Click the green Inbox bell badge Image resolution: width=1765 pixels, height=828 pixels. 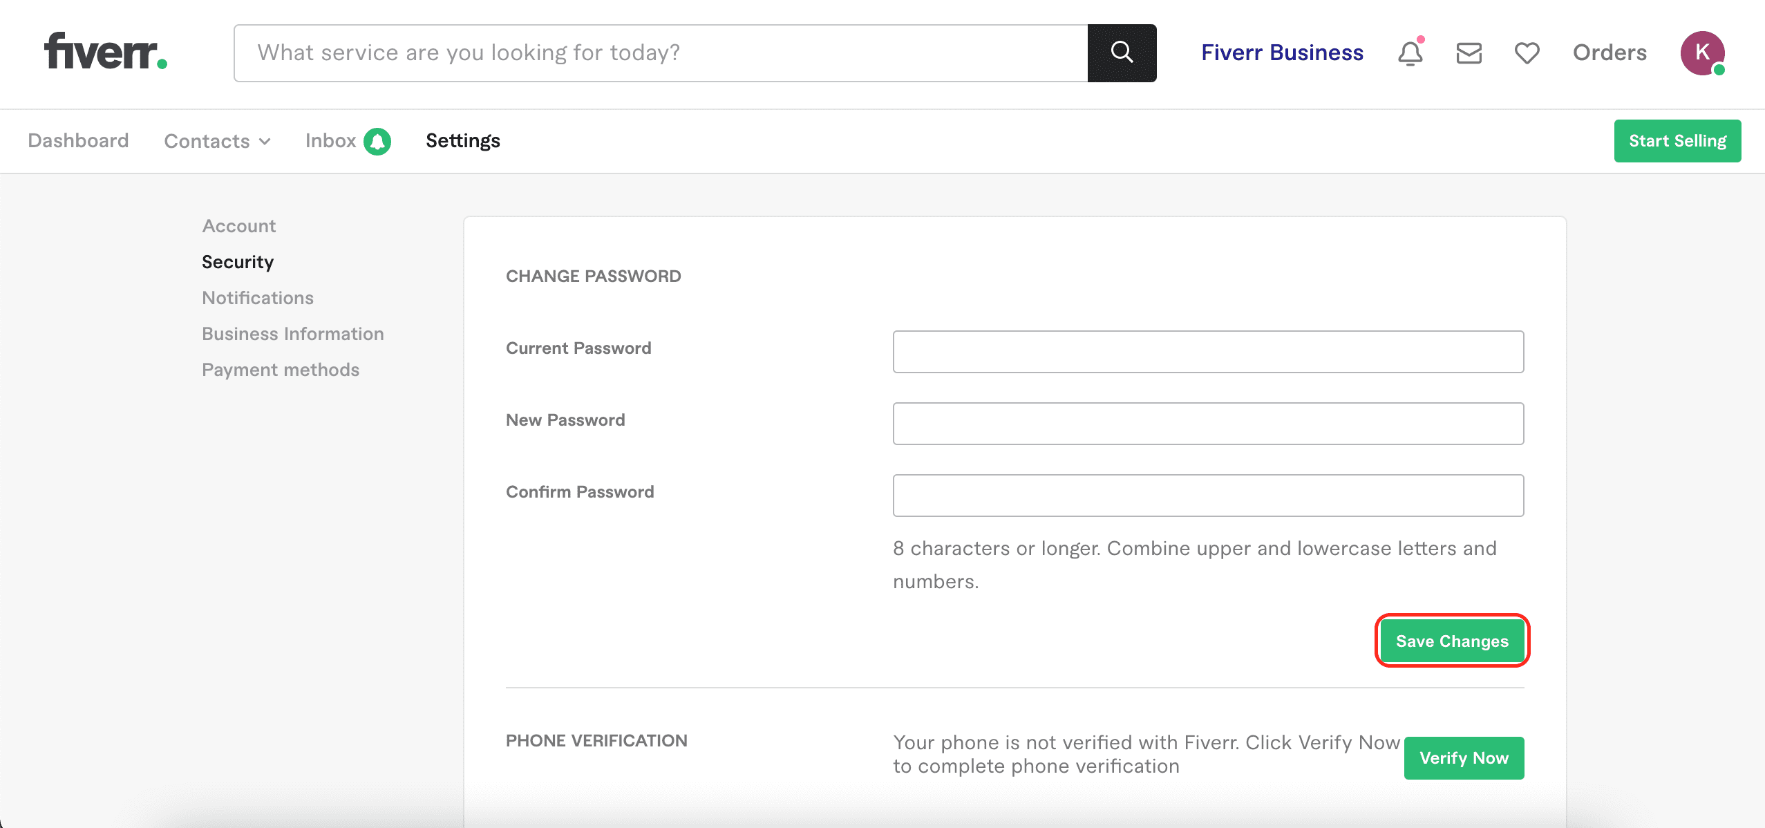(x=377, y=142)
